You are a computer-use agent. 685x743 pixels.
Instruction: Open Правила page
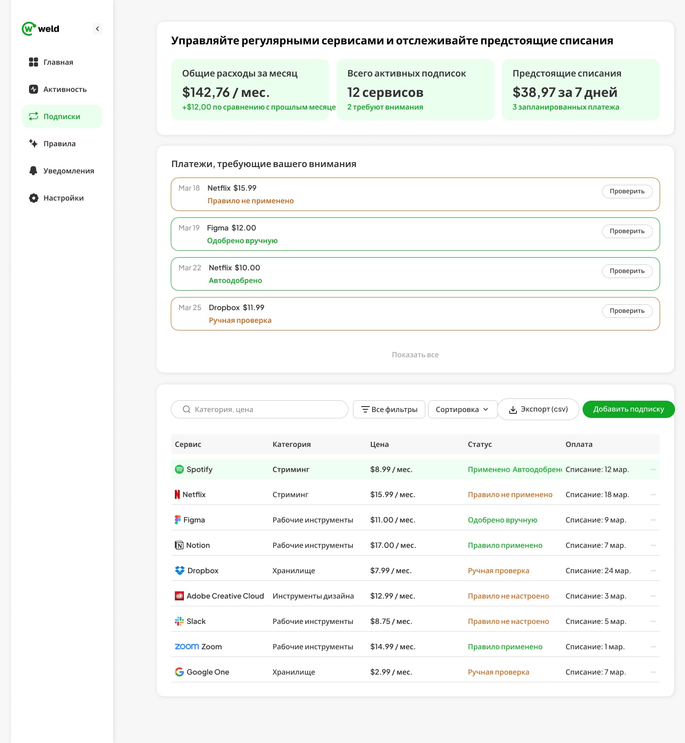click(62, 144)
